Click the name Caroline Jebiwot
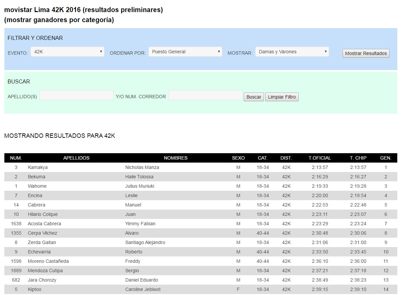This screenshot has width=403, height=295. pyautogui.click(x=143, y=289)
